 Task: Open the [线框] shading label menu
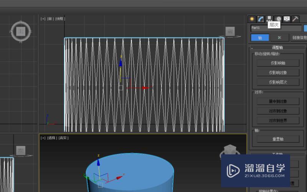[x=60, y=19]
